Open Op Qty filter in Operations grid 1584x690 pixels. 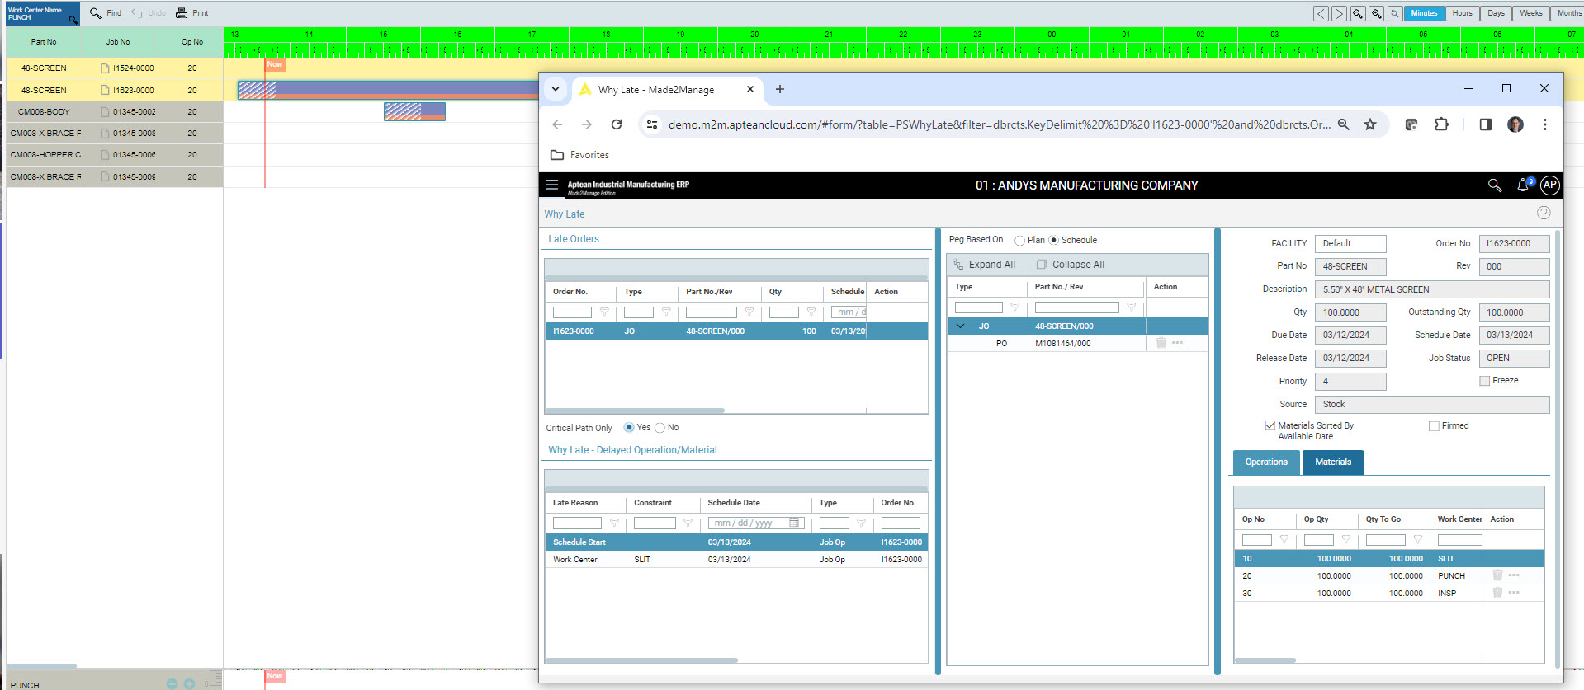[1345, 540]
